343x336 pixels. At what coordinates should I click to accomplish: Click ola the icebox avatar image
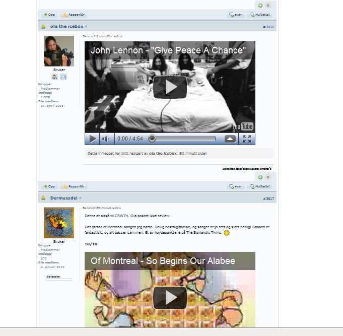59,51
